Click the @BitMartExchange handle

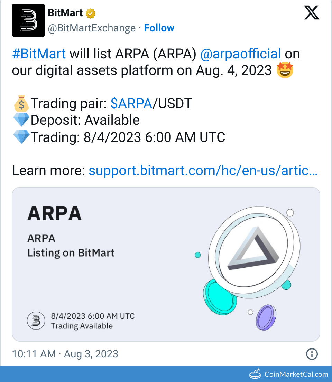(92, 28)
